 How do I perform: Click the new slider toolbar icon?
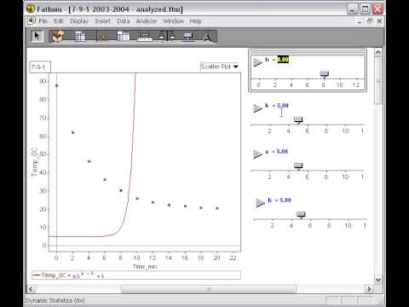tap(188, 37)
